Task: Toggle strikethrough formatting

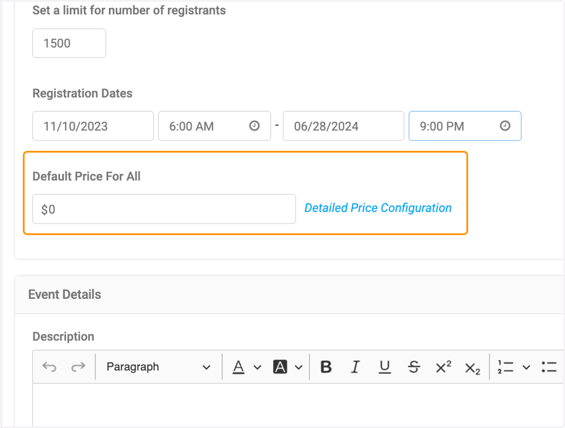Action: (414, 367)
